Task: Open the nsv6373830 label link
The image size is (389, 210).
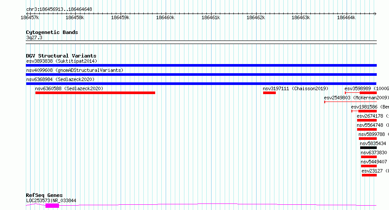Action: click(x=374, y=152)
